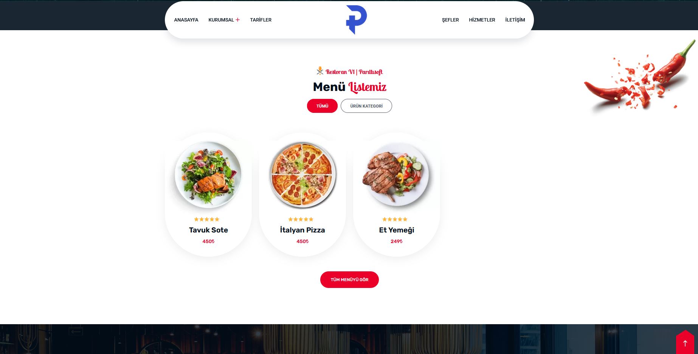Open the Tavuk Sote title link
This screenshot has width=698, height=354.
click(x=208, y=230)
